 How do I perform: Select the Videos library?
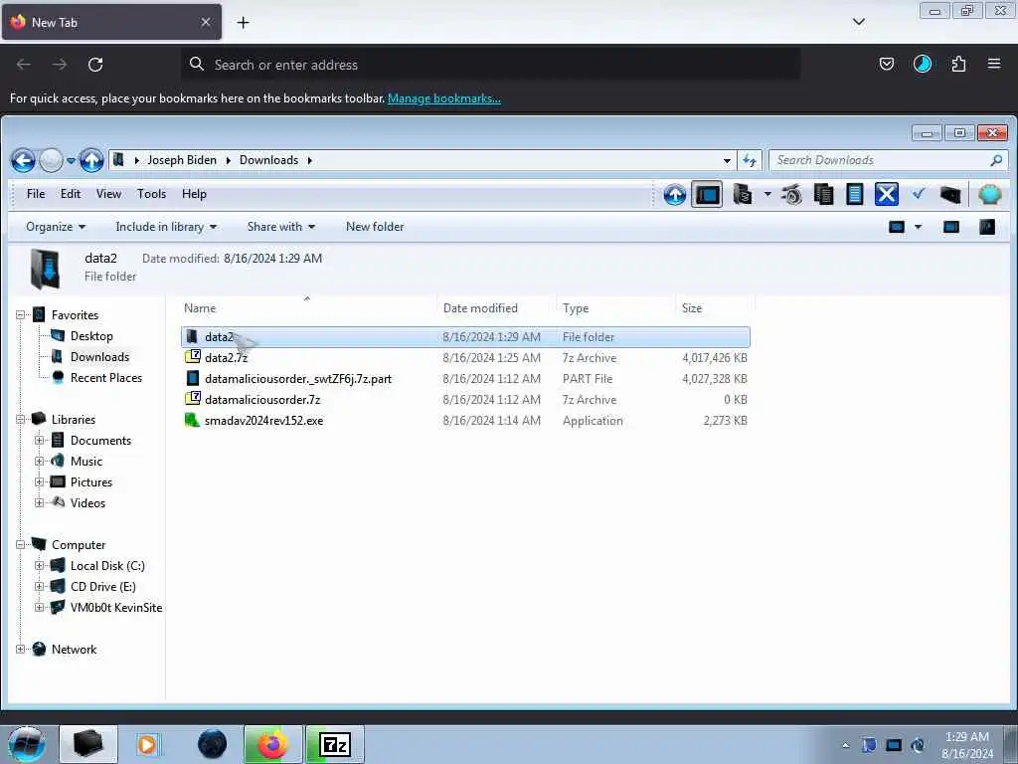(x=87, y=502)
